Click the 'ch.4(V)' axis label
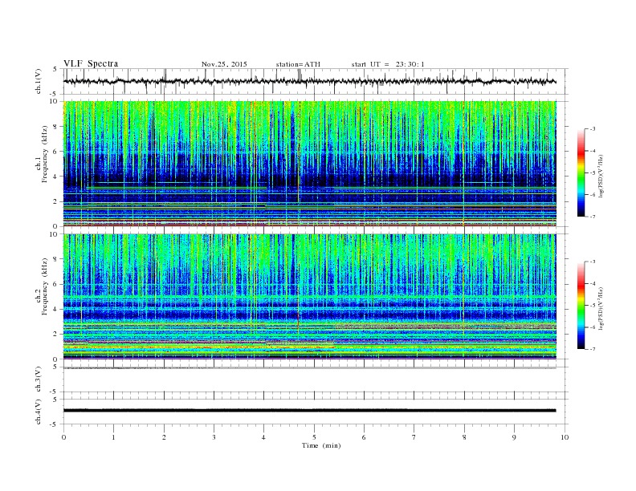The width and height of the screenshot is (636, 491). 39,412
